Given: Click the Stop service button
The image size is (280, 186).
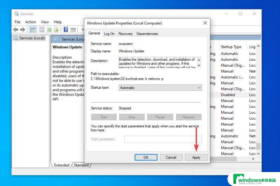Looking at the screenshot, I should click(132, 117).
